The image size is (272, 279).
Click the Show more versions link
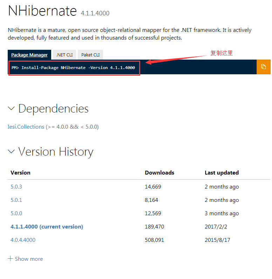[29, 259]
